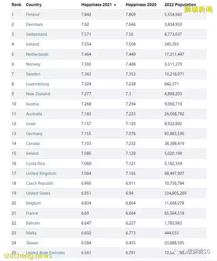
Task: Open the United States link
Action: [38, 193]
